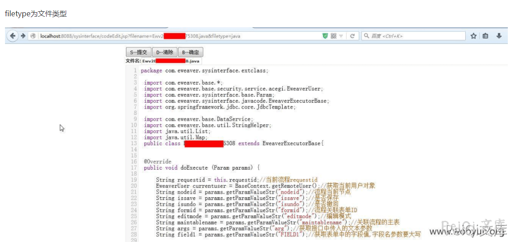The width and height of the screenshot is (511, 242).
Task: Click into the URL address field
Action: [181, 36]
